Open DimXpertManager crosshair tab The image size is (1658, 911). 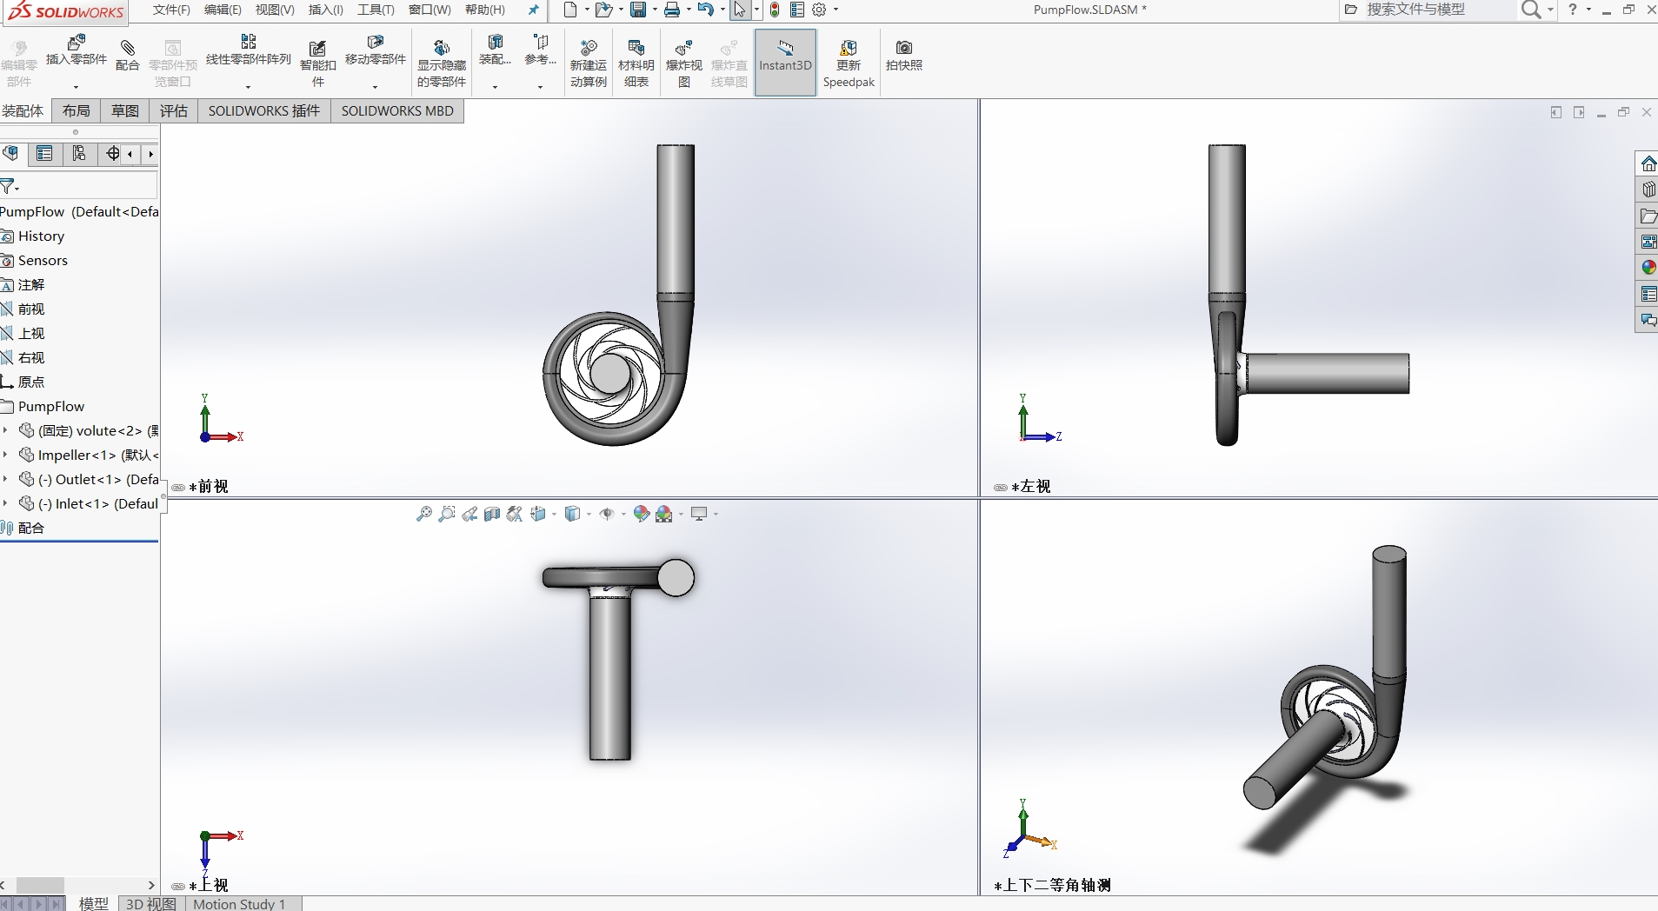[x=113, y=154]
